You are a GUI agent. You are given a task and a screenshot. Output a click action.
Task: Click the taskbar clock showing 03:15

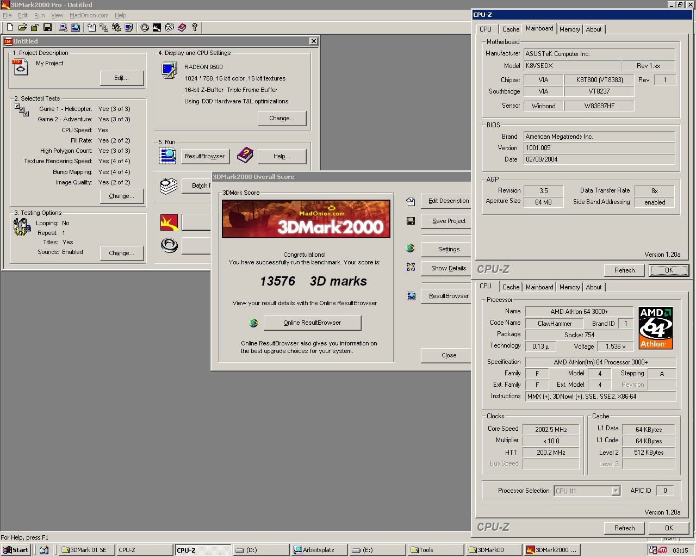(680, 550)
